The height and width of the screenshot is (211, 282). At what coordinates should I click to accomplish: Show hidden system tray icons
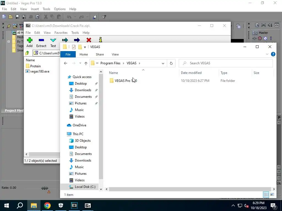pos(233,206)
